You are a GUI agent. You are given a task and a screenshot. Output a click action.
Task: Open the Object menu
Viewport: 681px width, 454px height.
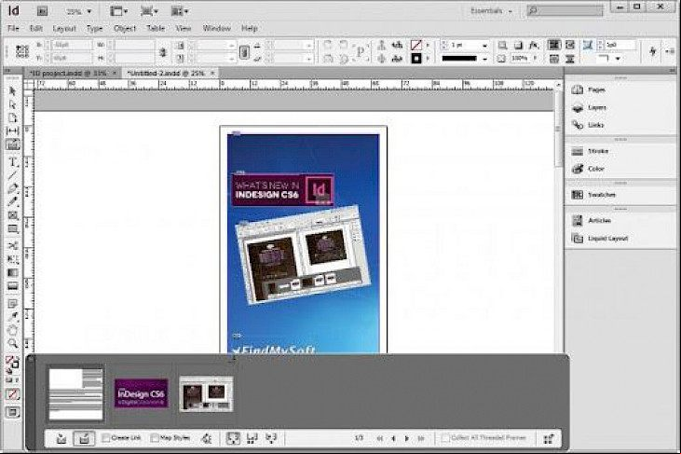125,29
